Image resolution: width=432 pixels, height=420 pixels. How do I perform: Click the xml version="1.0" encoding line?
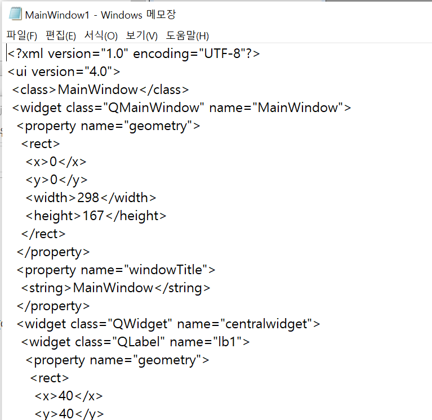[133, 53]
